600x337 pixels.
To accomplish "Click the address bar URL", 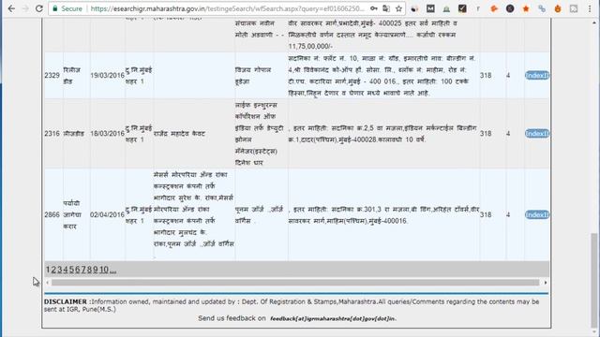I will pos(227,8).
